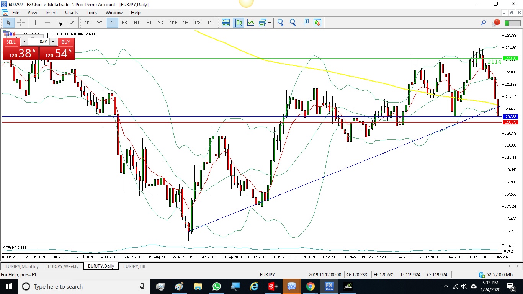523x294 pixels.
Task: Click the red 120.172 price level label
Action: pyautogui.click(x=510, y=122)
